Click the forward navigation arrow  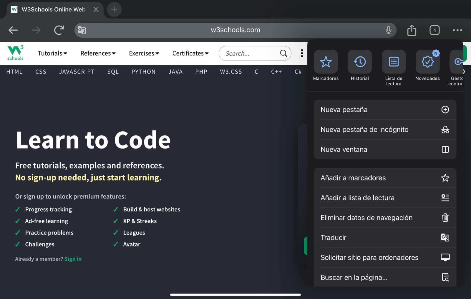tap(36, 30)
